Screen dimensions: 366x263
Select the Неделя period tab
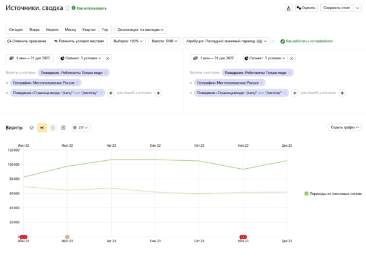coord(52,29)
